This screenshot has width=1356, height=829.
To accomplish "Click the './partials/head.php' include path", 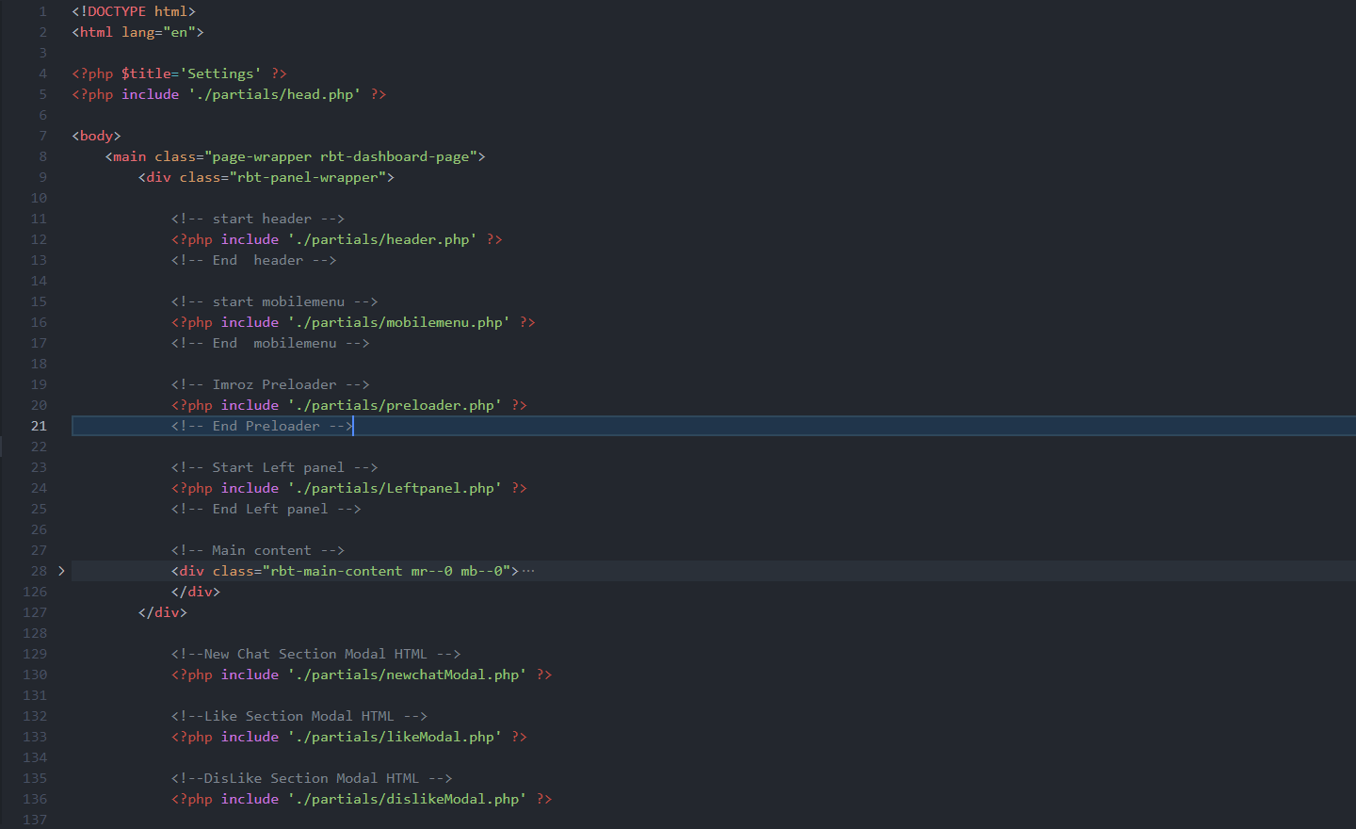I will pos(274,94).
